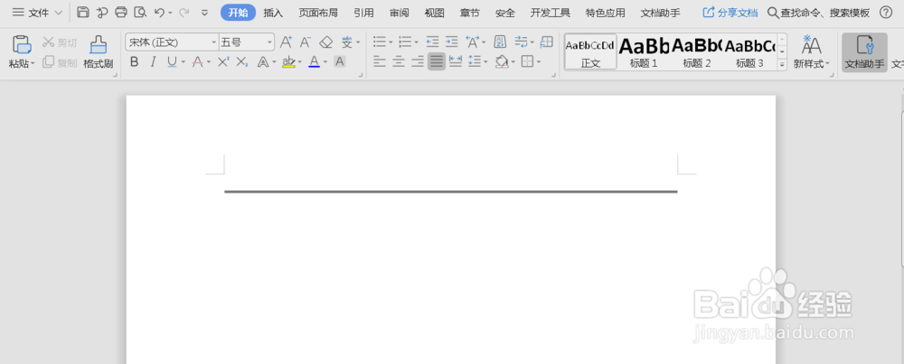Set right text alignment
This screenshot has height=364, width=904.
coord(418,61)
